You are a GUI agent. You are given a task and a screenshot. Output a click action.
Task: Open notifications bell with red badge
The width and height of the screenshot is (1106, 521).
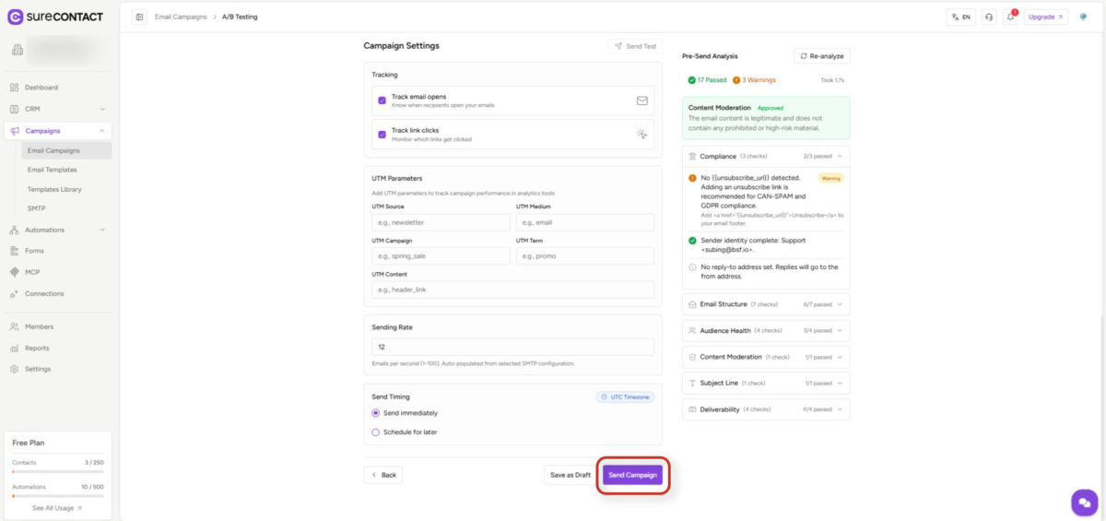click(x=1011, y=17)
